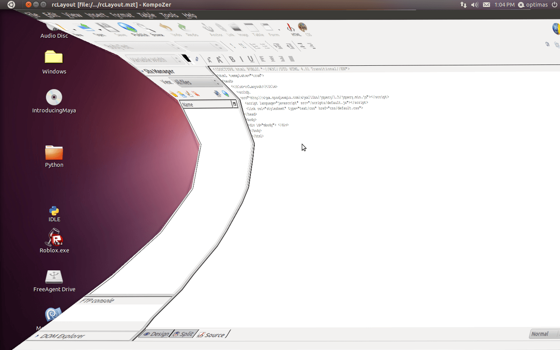The image size is (560, 350).
Task: Click the smaller font size icon
Action: (x=210, y=59)
